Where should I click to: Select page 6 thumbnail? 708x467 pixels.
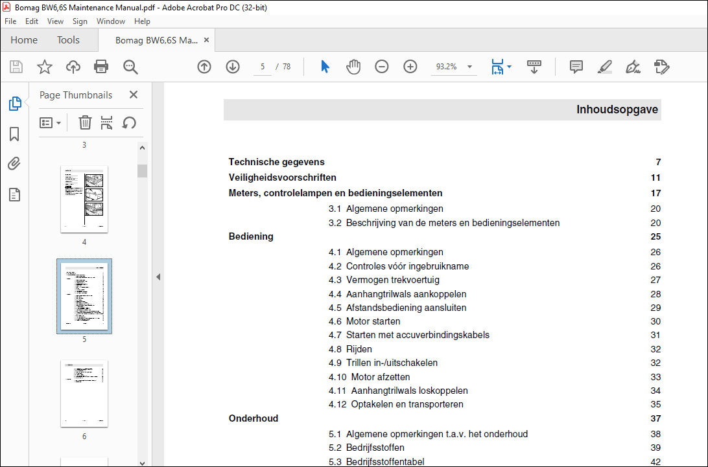[84, 393]
